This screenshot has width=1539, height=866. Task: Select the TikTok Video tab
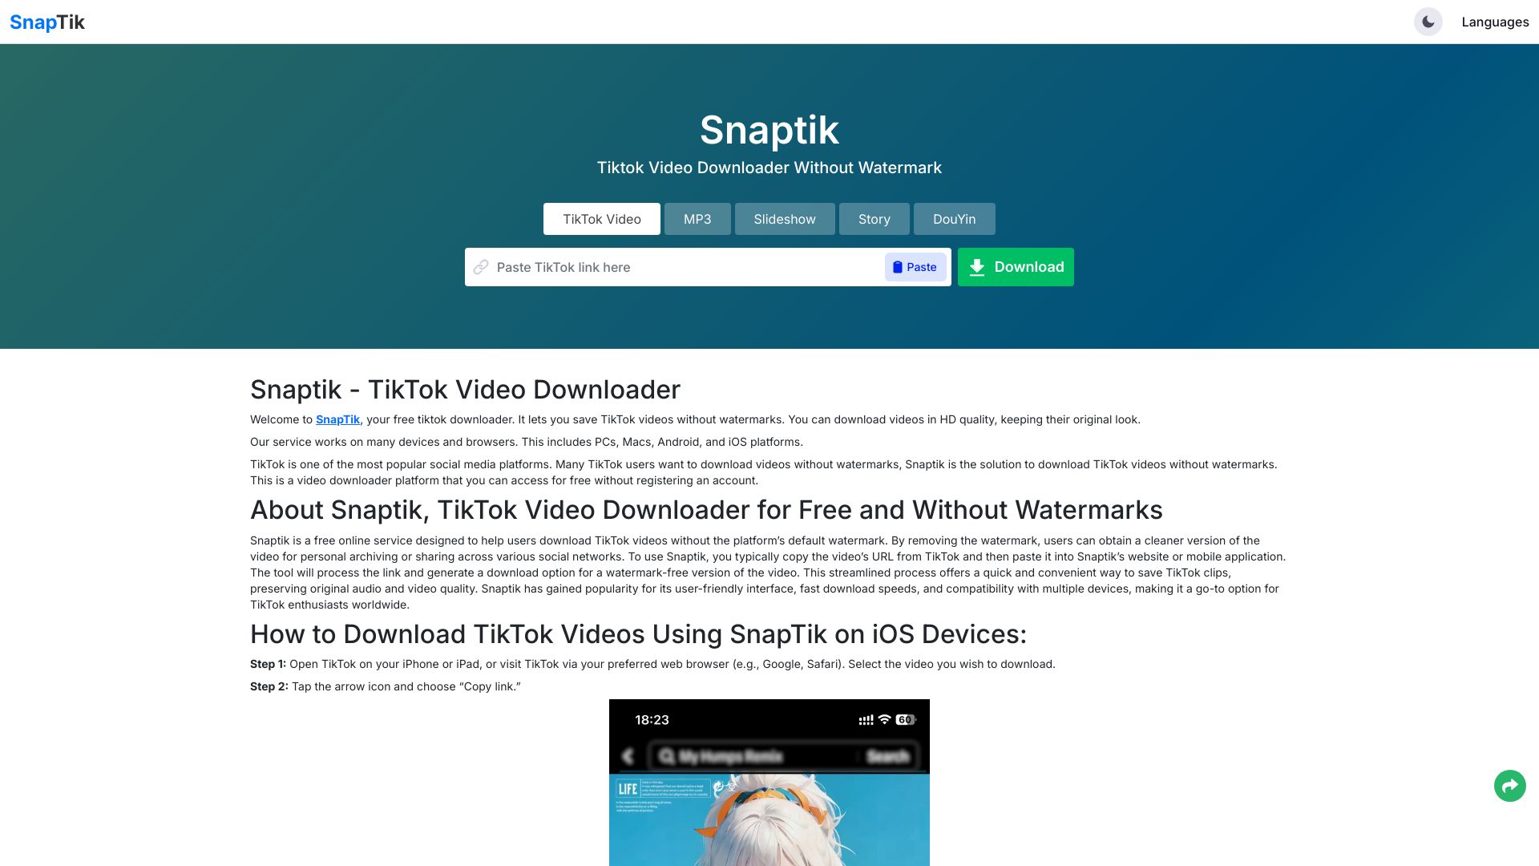[x=601, y=219]
